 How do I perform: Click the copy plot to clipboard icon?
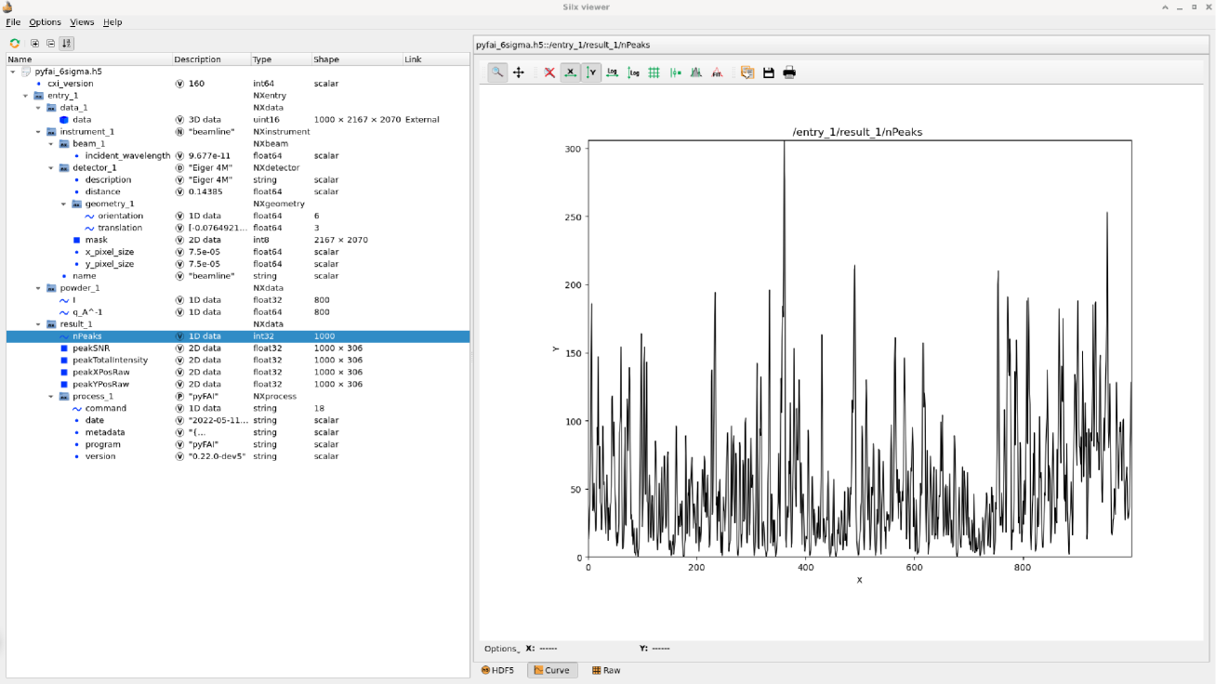(747, 72)
